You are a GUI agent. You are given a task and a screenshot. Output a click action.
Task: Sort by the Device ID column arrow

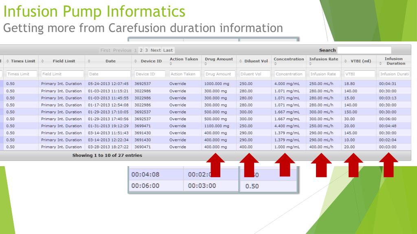(135, 61)
